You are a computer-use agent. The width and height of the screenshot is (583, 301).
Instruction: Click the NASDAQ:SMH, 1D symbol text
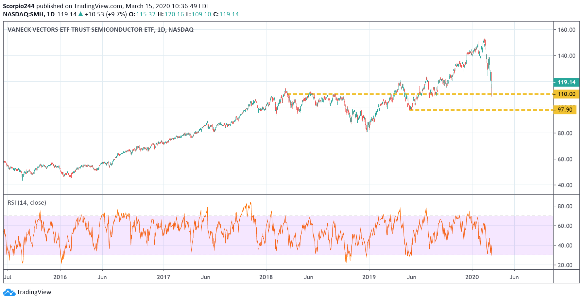pos(29,14)
